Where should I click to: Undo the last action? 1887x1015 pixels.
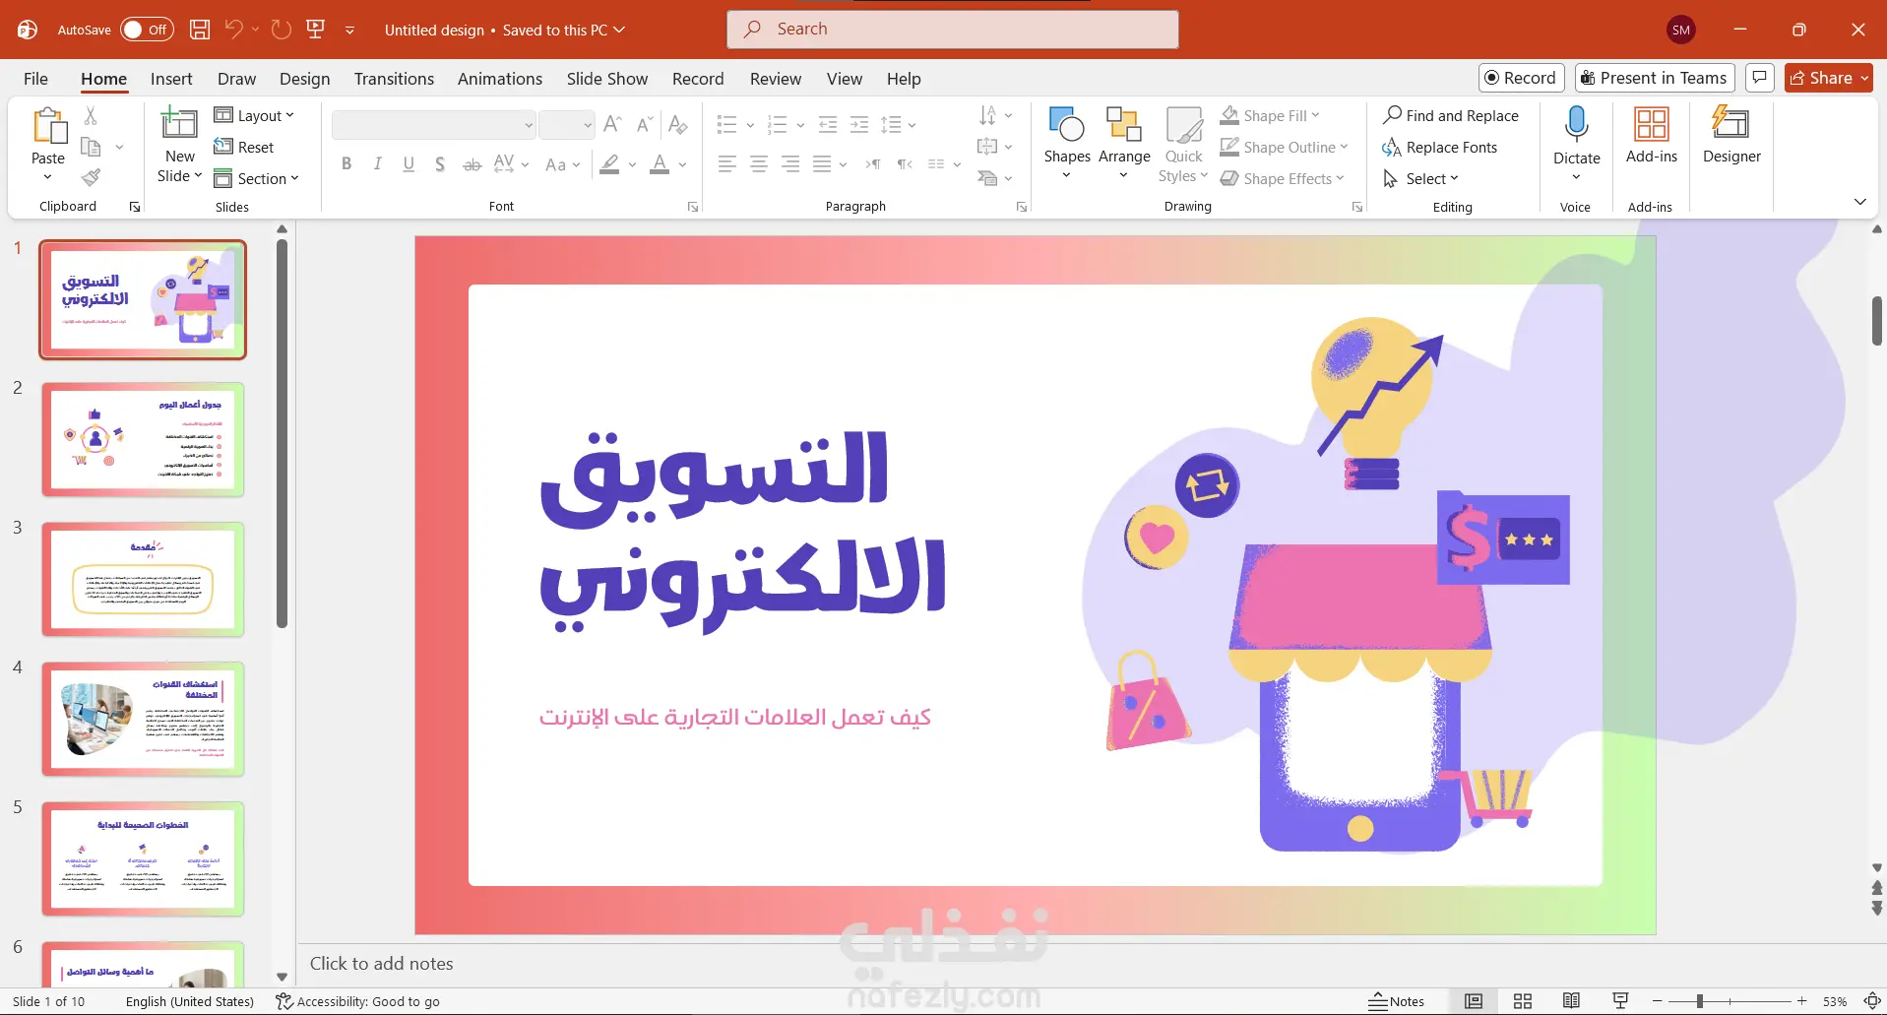pos(234,30)
